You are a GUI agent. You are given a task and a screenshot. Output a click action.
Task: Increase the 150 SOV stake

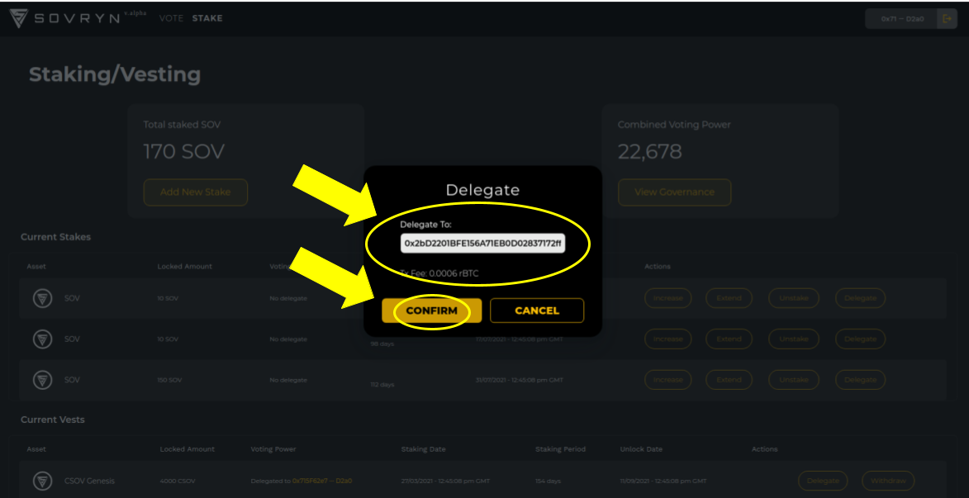(x=668, y=380)
